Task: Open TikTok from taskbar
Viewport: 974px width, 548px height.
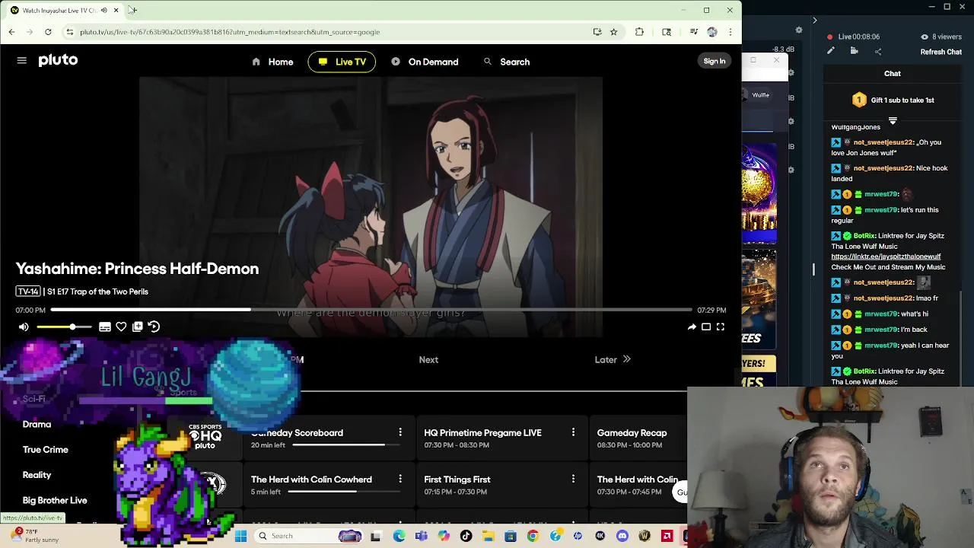Action: click(466, 536)
